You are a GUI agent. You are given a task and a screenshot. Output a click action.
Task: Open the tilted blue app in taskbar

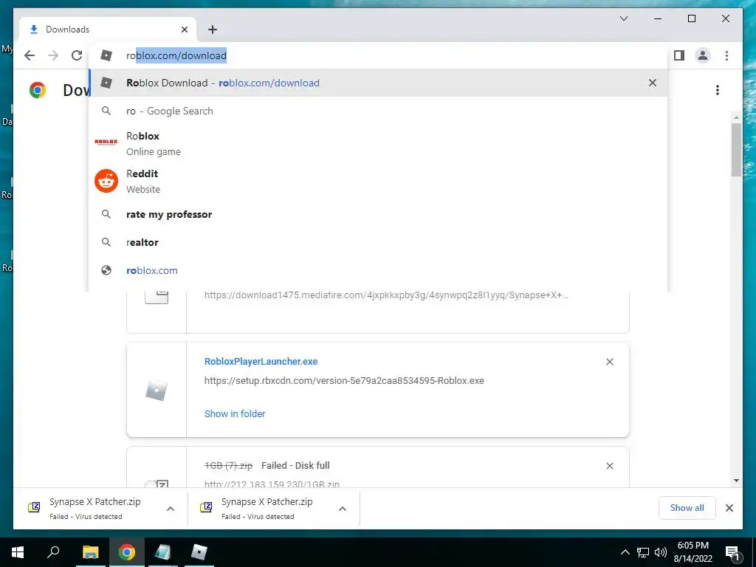[162, 552]
